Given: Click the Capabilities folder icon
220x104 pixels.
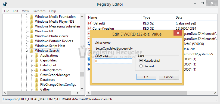Looking at the screenshot, I should pos(37,61).
